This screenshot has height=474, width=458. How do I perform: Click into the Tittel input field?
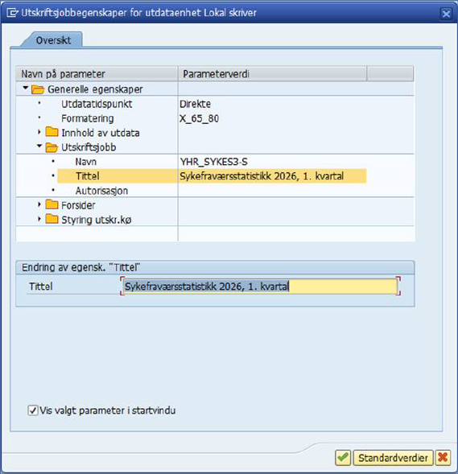click(260, 286)
